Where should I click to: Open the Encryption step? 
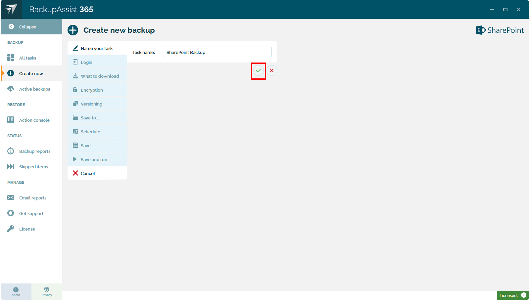97,90
